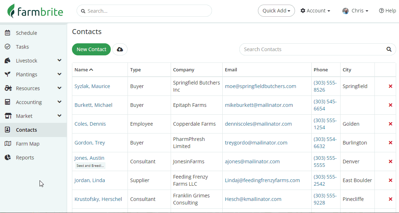Expand the Livestock sidebar section
The image size is (399, 213).
tap(59, 61)
